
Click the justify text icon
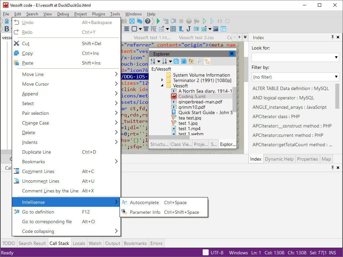[146, 29]
